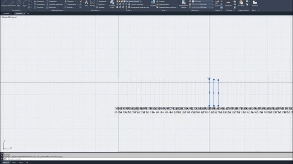Open the linetype ПоСлою dropdown

click(202, 7)
